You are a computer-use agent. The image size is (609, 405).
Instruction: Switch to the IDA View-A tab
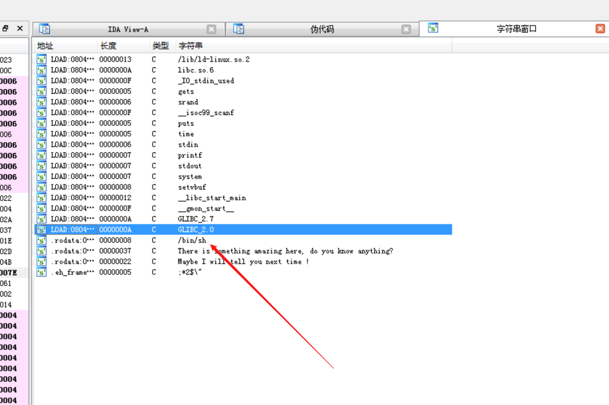click(x=128, y=29)
